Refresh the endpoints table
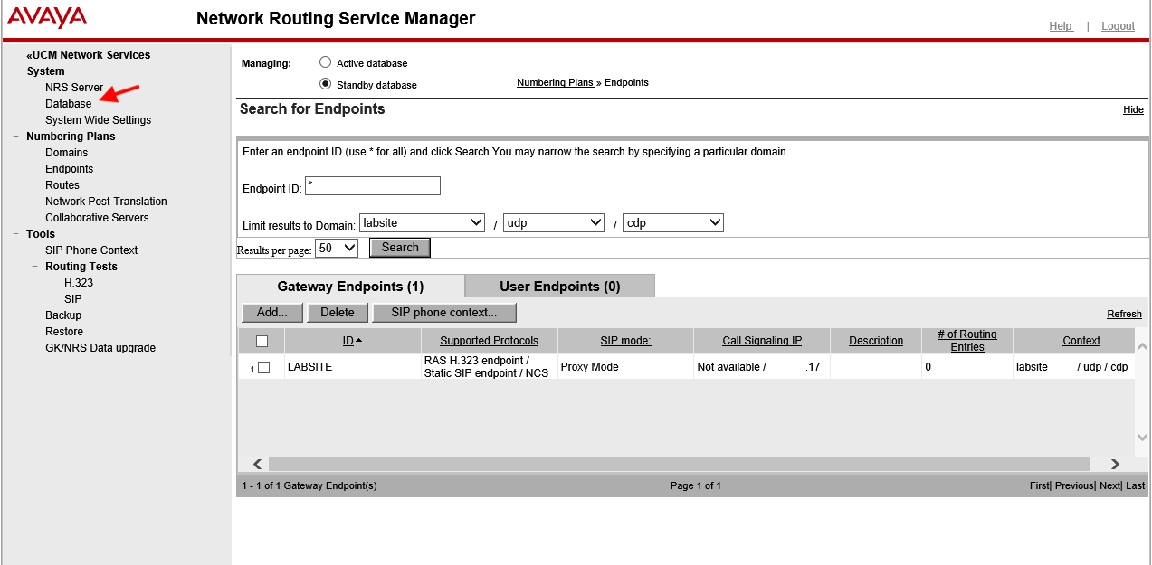This screenshot has width=1152, height=565. tap(1124, 314)
